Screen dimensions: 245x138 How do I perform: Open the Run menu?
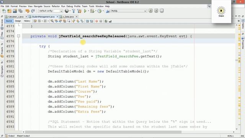coord(63,6)
